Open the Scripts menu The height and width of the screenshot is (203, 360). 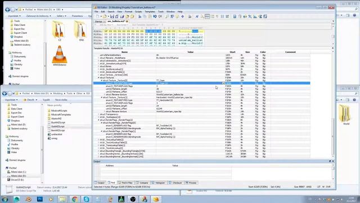coord(138,11)
